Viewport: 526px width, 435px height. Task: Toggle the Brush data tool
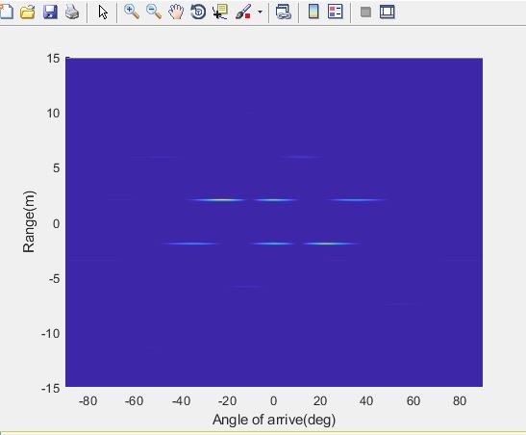point(243,12)
